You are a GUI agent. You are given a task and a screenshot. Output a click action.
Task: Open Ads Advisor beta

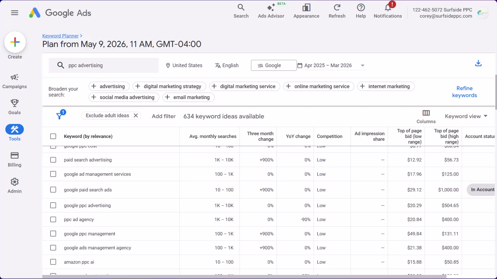point(271,11)
